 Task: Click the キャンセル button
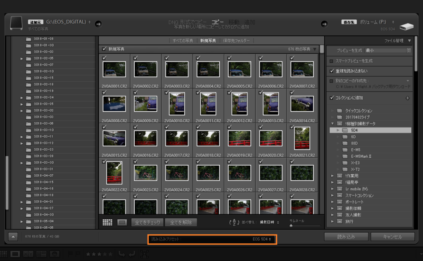coord(392,237)
